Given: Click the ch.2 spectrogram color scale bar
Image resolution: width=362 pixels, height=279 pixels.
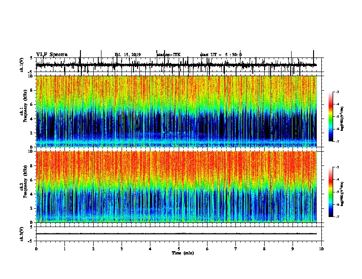Looking at the screenshot, I should point(331,192).
